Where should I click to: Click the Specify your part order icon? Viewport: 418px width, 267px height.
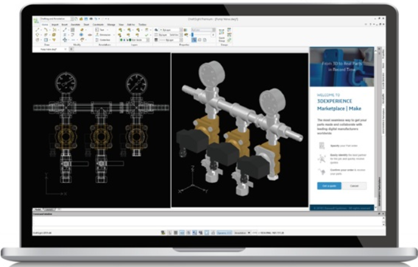coord(321,145)
